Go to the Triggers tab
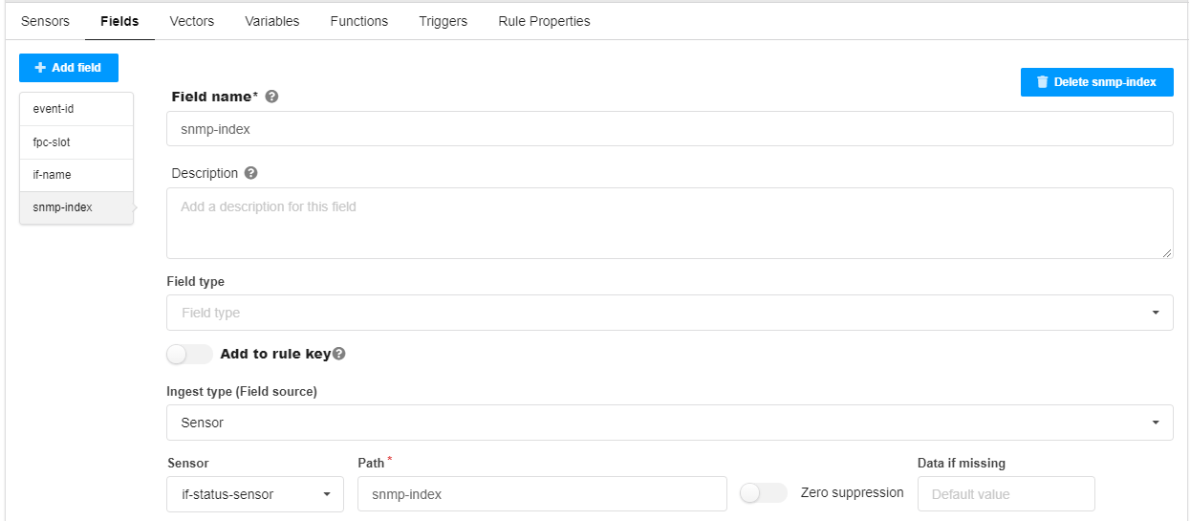 coord(443,21)
